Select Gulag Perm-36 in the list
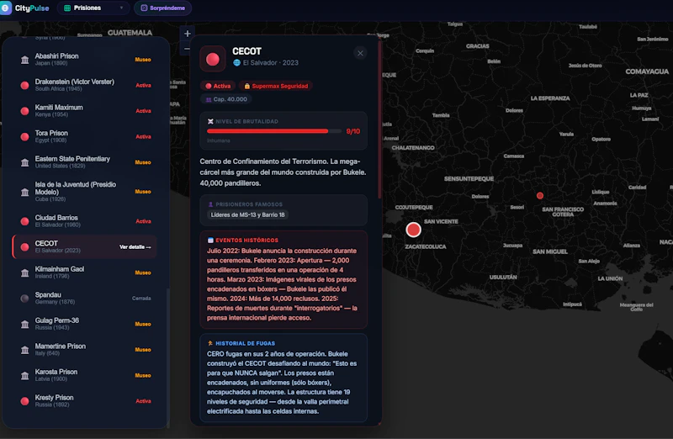Image resolution: width=673 pixels, height=439 pixels. click(x=85, y=324)
